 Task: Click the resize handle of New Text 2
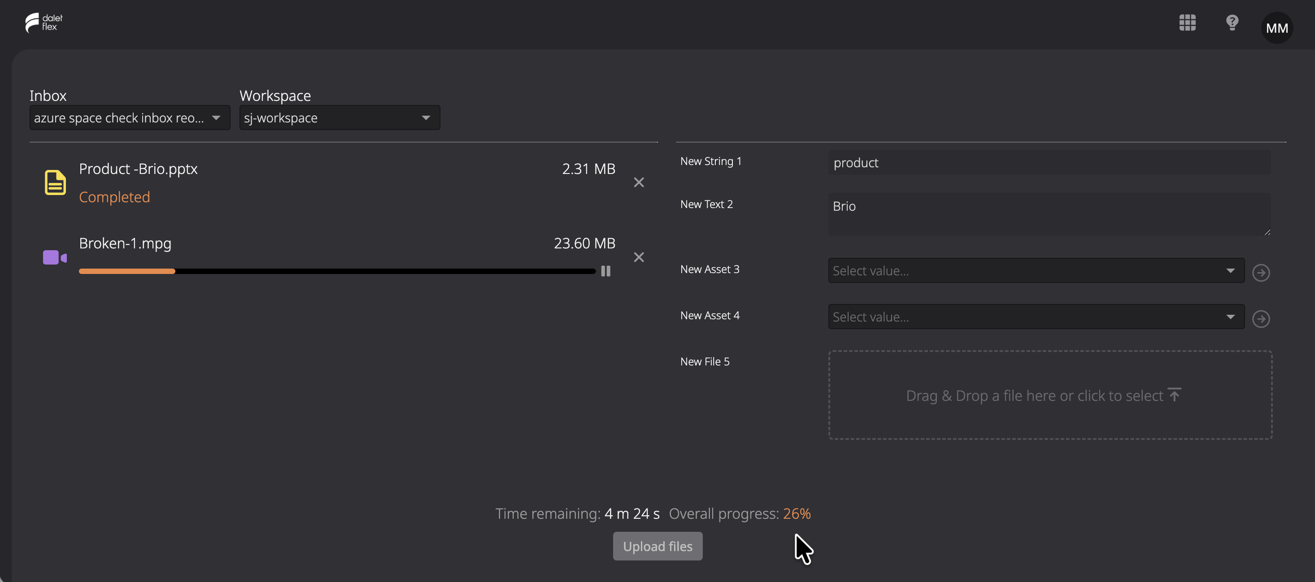point(1267,232)
